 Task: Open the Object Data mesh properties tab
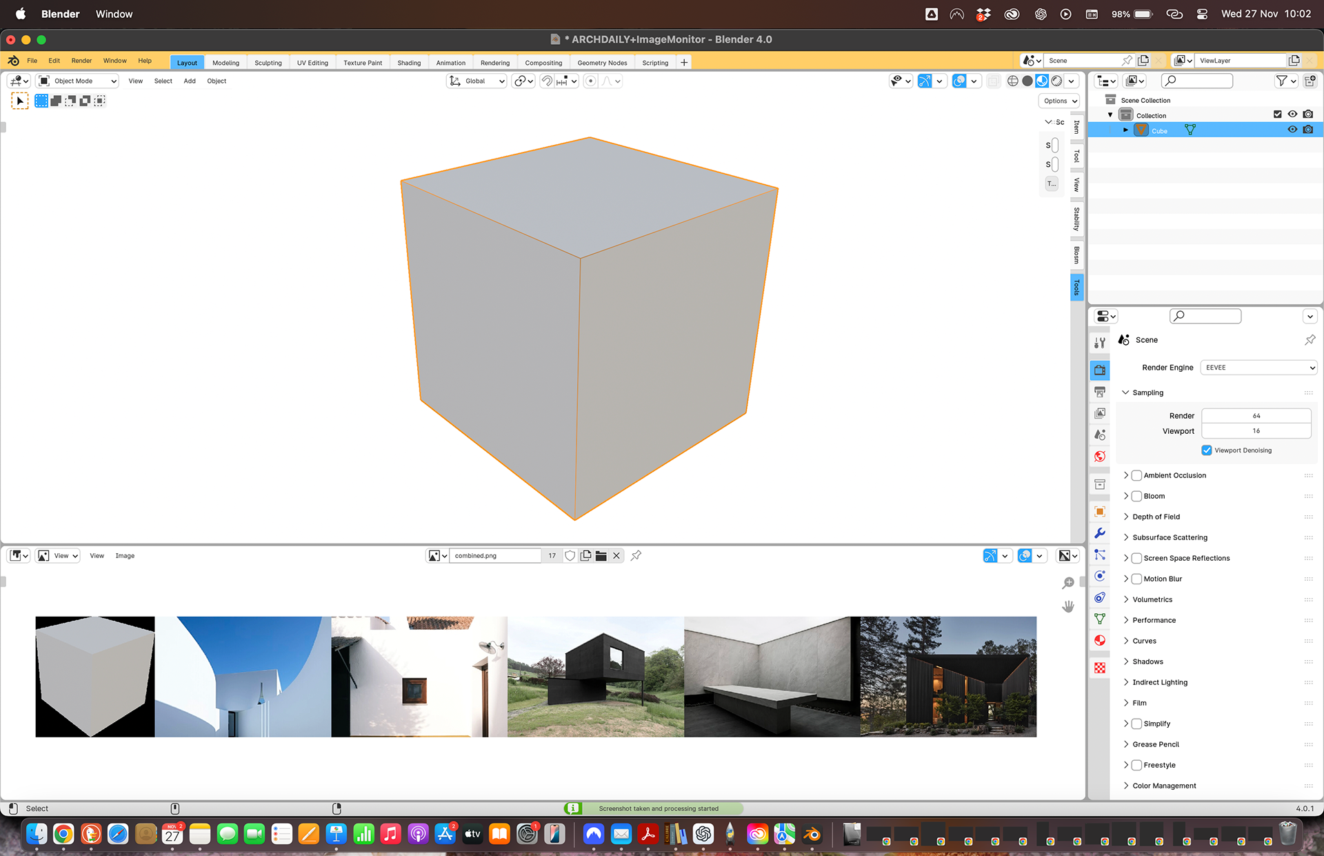tap(1100, 619)
